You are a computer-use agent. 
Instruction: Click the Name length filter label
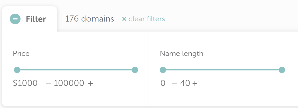182,54
